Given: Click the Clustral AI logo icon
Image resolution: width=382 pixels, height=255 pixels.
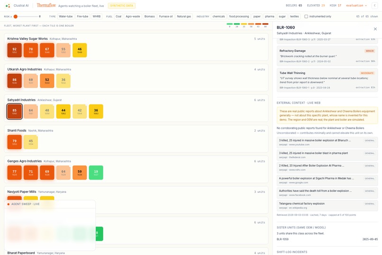Looking at the screenshot, I should pos(8,6).
